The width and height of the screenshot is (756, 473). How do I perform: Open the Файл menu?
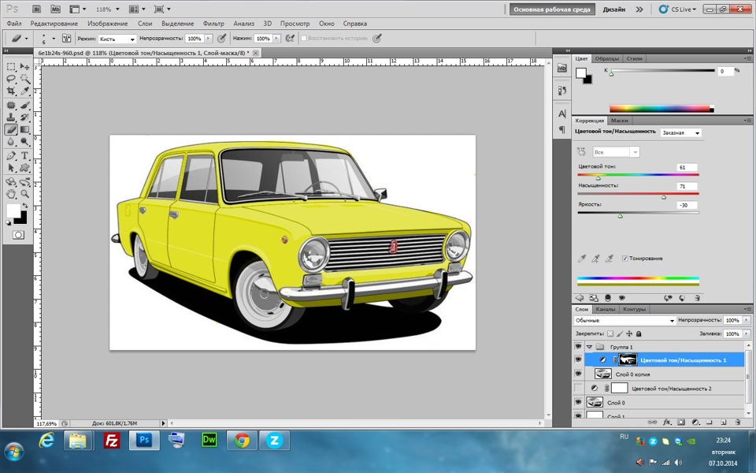pyautogui.click(x=14, y=23)
